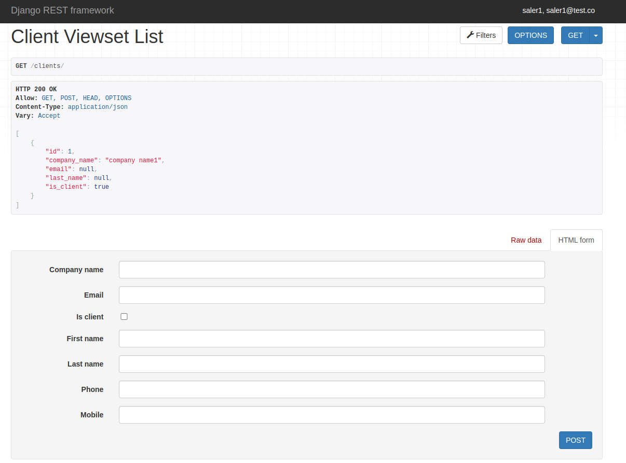Click the wrench icon on Filters button
Screen dimensions: 626x463
coord(470,35)
